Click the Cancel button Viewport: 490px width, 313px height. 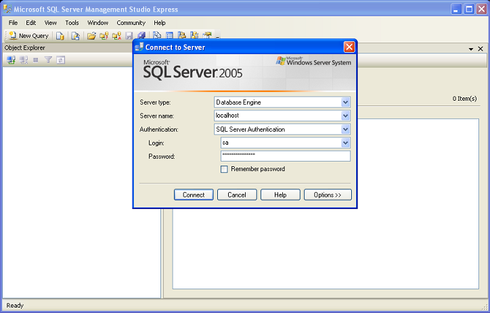[x=237, y=195]
